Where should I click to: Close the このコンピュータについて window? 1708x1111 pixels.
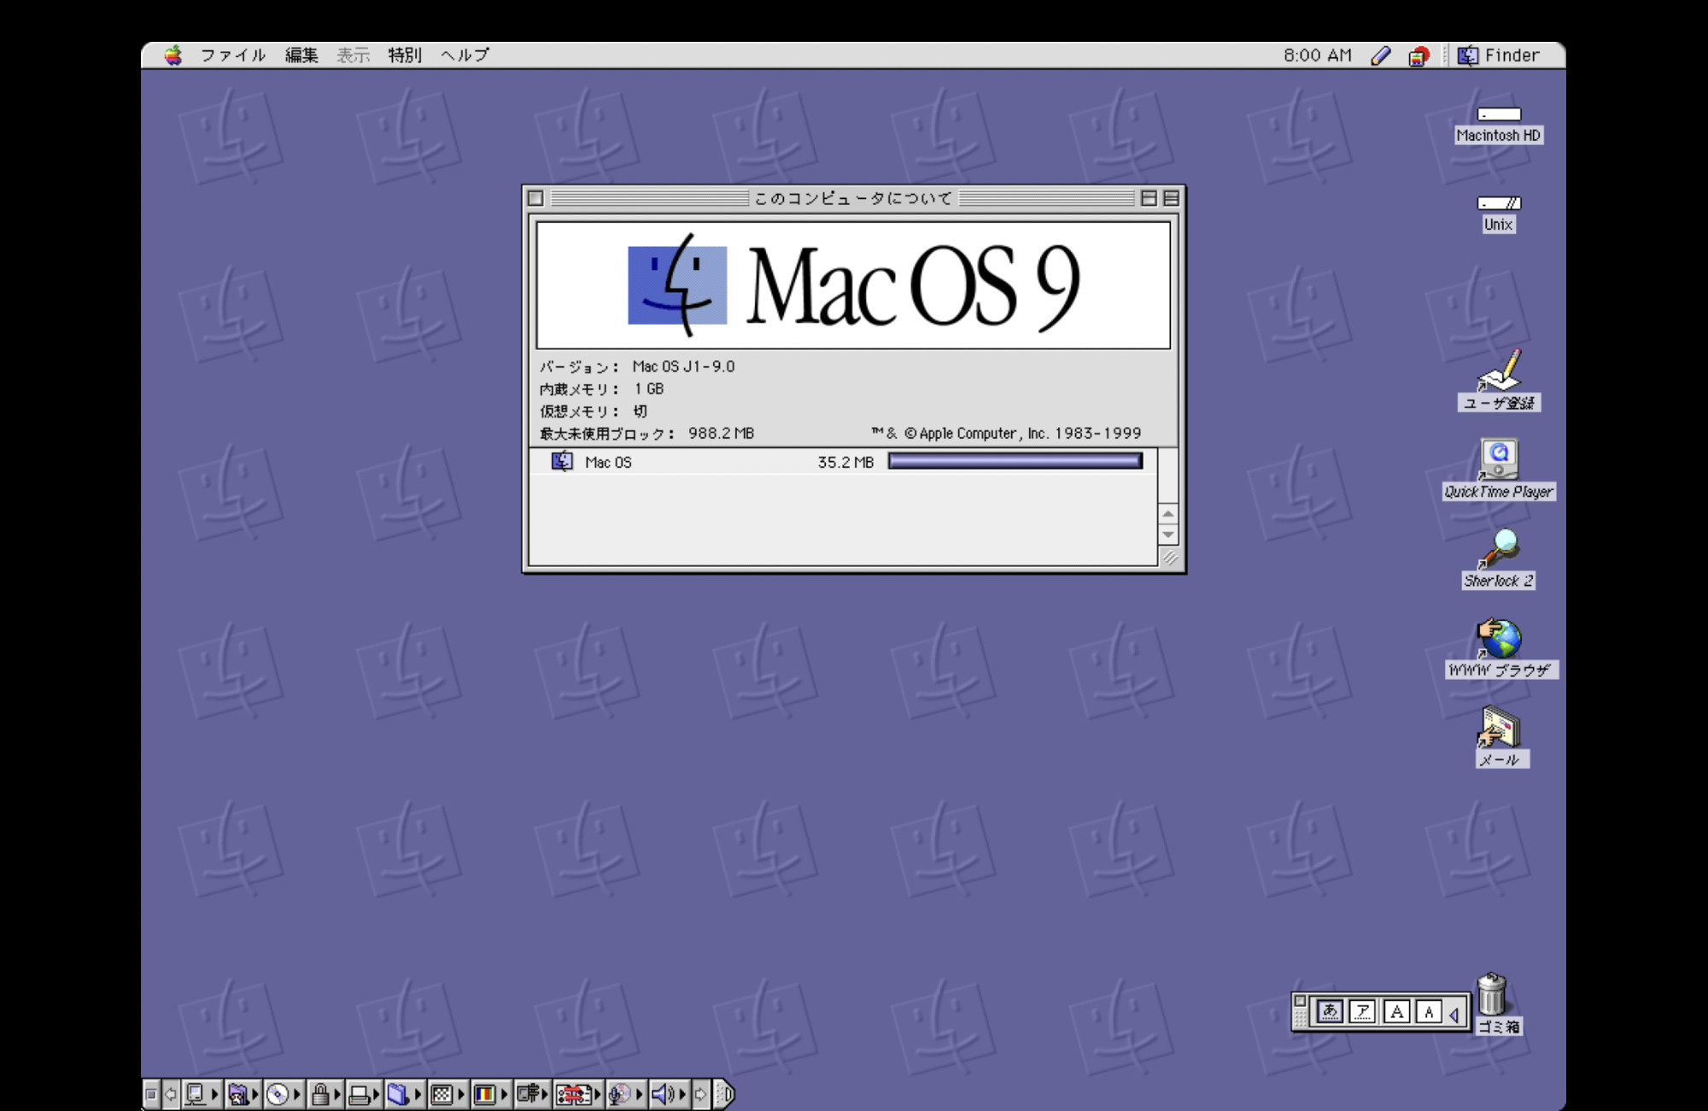pos(535,198)
